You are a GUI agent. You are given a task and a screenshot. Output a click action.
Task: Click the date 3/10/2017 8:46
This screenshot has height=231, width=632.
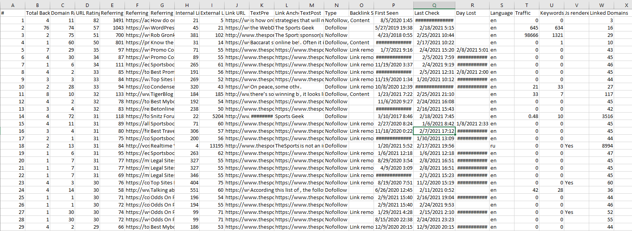394,116
